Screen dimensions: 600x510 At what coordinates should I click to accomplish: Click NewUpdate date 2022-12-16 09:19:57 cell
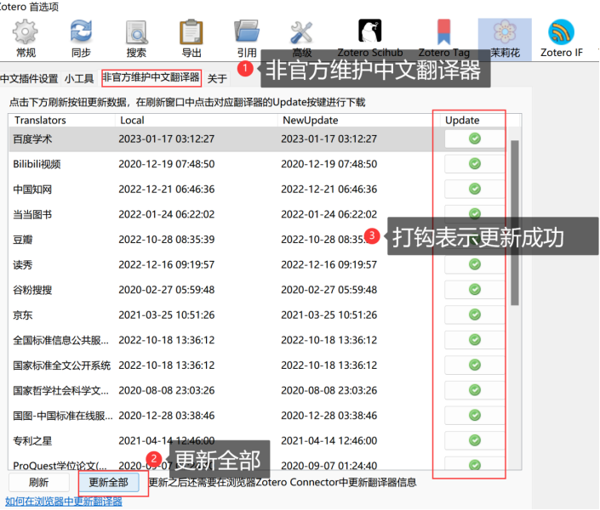(x=329, y=264)
